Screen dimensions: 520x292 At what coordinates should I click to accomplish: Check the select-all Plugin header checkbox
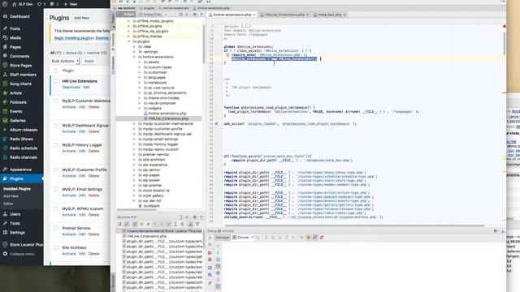[56, 71]
